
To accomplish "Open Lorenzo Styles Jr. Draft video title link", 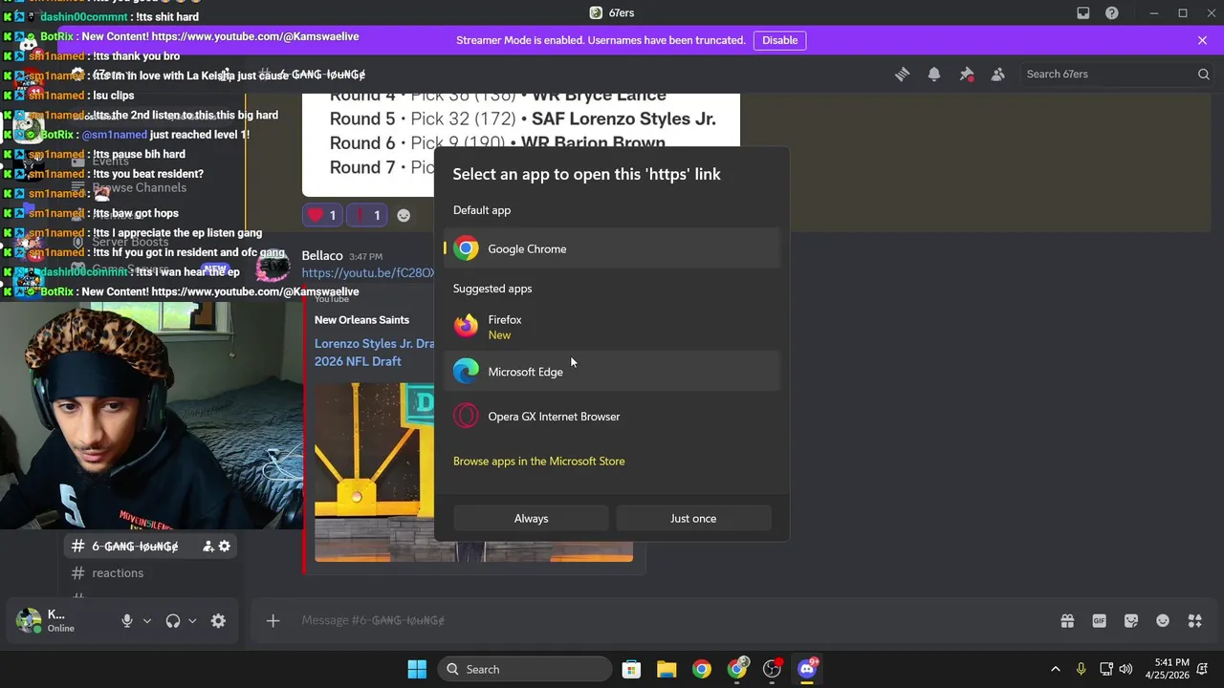I will pos(375,353).
